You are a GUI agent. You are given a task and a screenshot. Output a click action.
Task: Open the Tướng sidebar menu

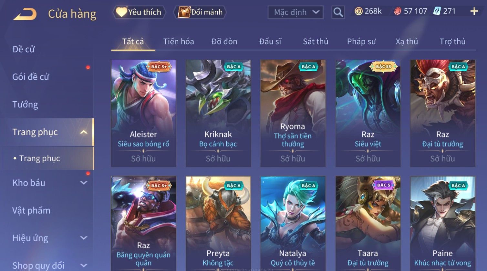tap(25, 105)
